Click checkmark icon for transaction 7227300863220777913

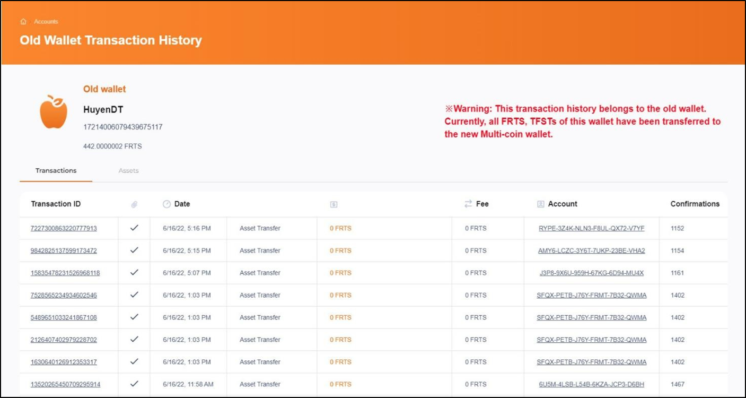click(134, 228)
